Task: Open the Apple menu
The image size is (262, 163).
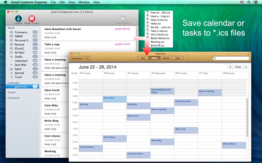Action: pos(6,2)
